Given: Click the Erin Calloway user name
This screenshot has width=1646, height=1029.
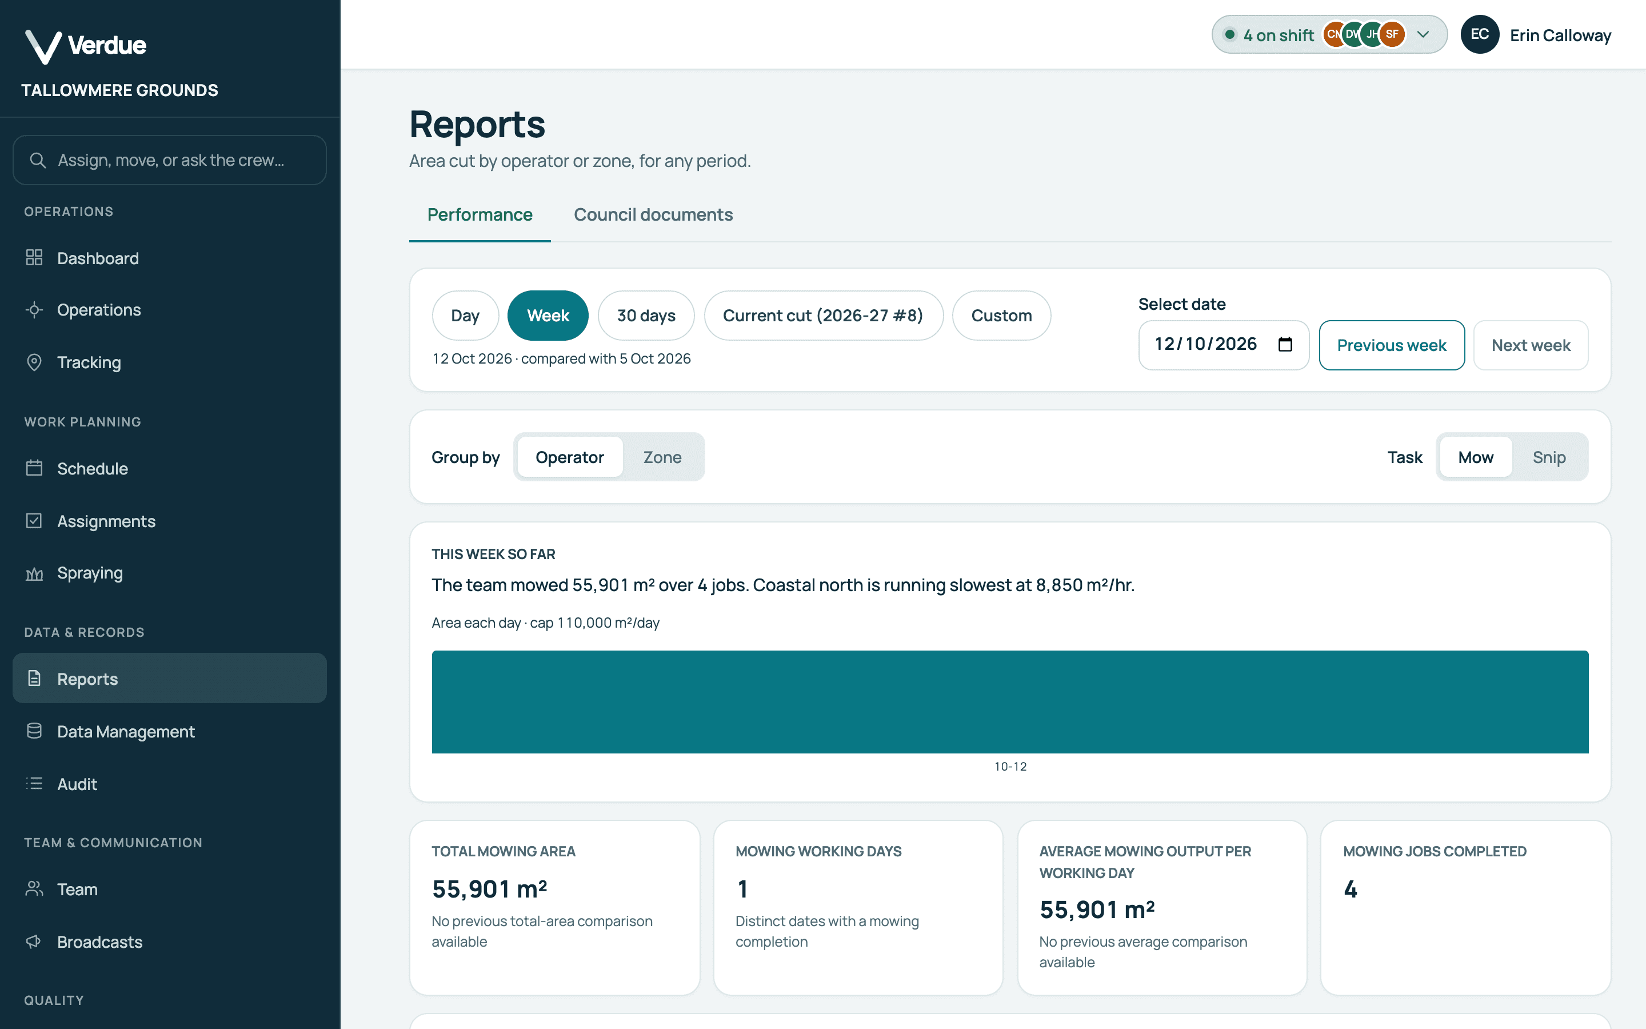Looking at the screenshot, I should [1560, 35].
